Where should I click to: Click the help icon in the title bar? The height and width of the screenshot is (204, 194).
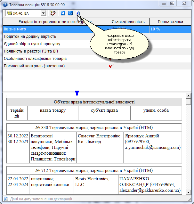(x=5, y=5)
